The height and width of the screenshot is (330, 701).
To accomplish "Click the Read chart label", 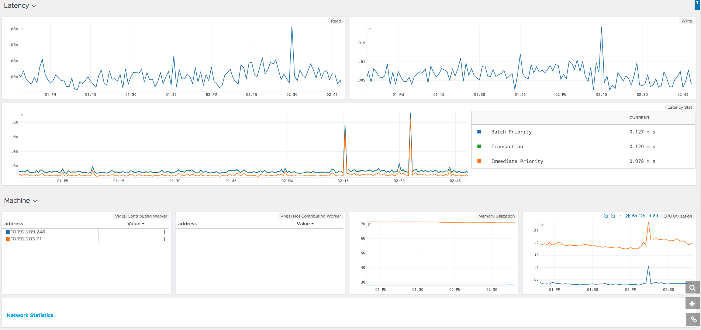I will click(x=336, y=21).
